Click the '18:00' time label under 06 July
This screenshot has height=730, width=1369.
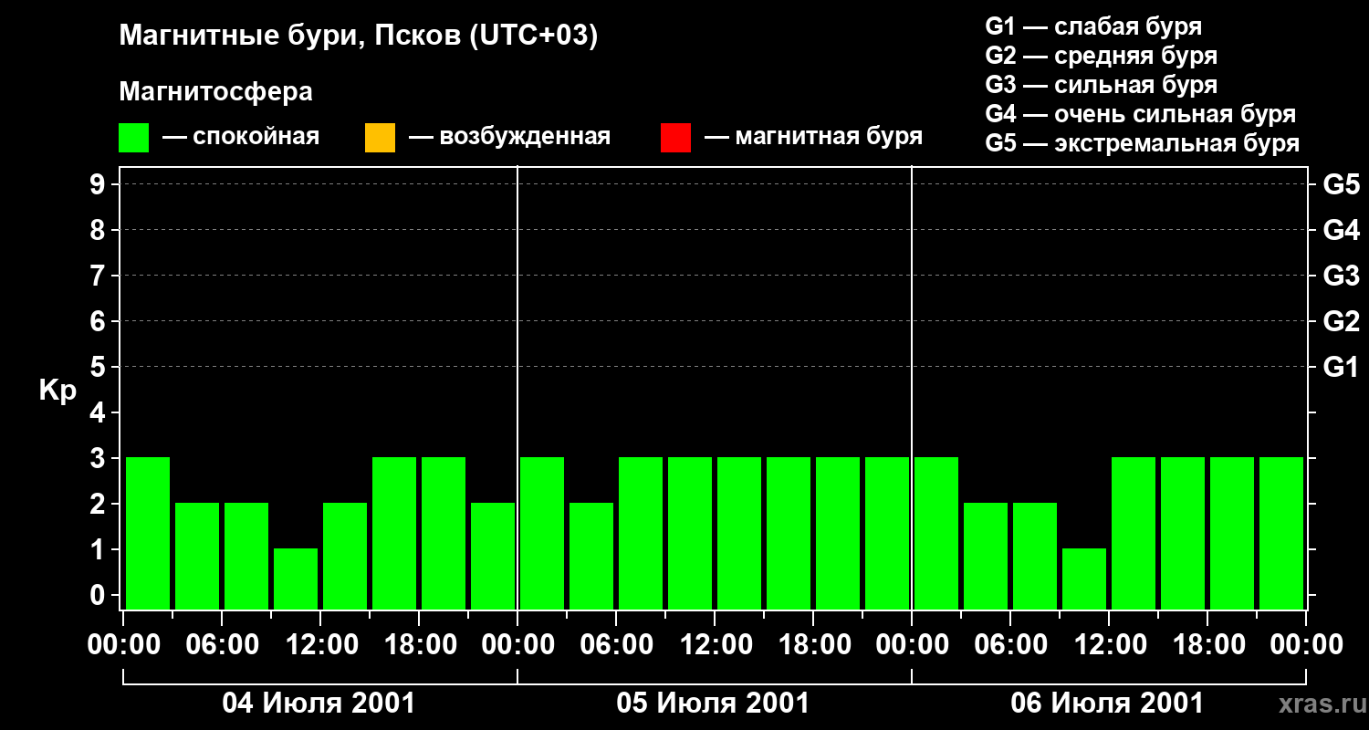click(x=1207, y=645)
